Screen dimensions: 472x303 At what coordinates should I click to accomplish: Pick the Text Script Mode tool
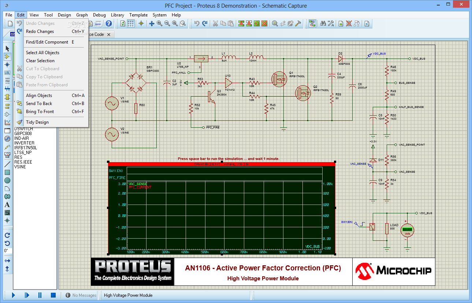click(x=7, y=81)
